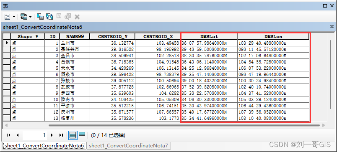Image resolution: width=337 pixels, height=152 pixels.
Task: Jump to the first record
Action: tap(8, 135)
